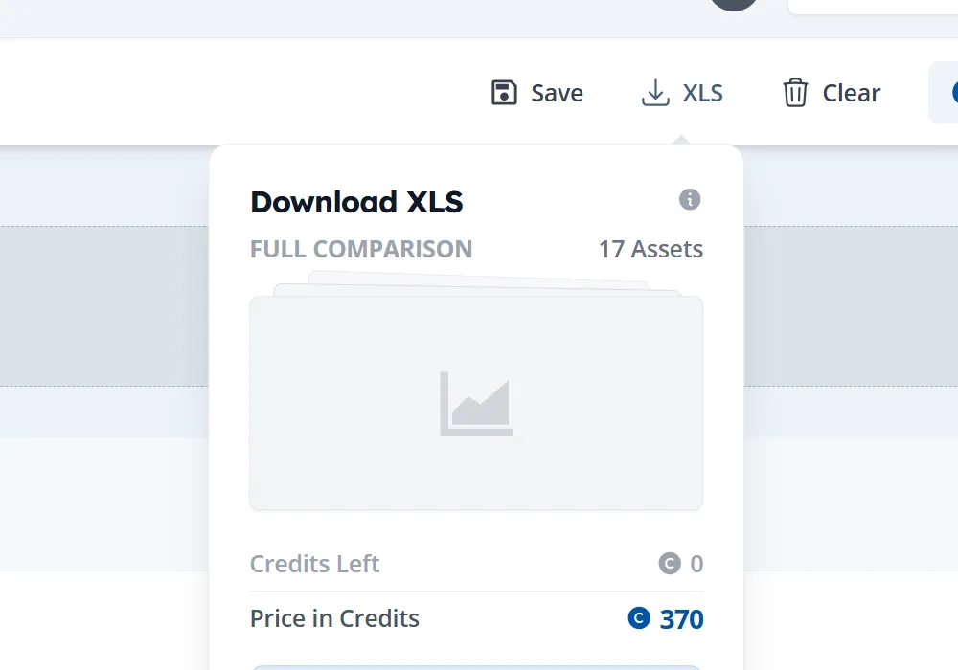Screen dimensions: 958x670
Task: Select the XLS label in the toolbar
Action: click(x=703, y=93)
